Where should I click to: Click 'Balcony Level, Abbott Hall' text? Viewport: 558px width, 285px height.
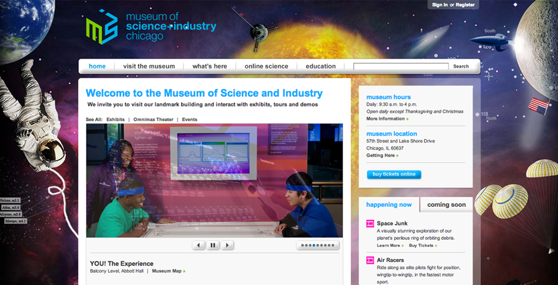point(117,271)
